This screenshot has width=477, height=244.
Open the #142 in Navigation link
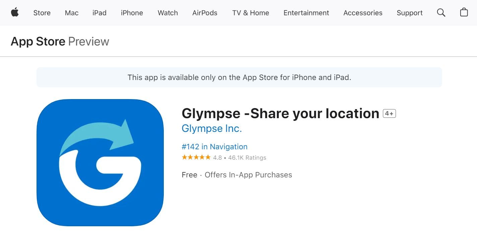(x=214, y=147)
